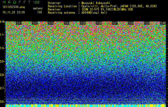Click the 0.7 frequency axis label

click(2, 88)
